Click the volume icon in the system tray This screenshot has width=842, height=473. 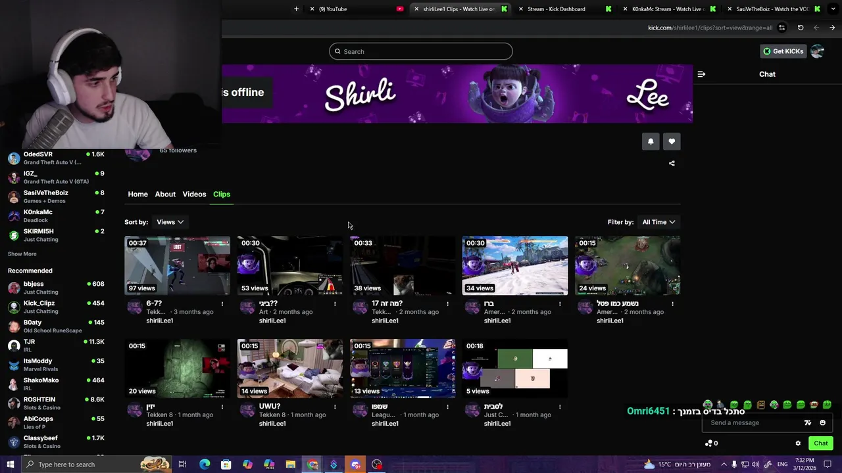pyautogui.click(x=755, y=464)
